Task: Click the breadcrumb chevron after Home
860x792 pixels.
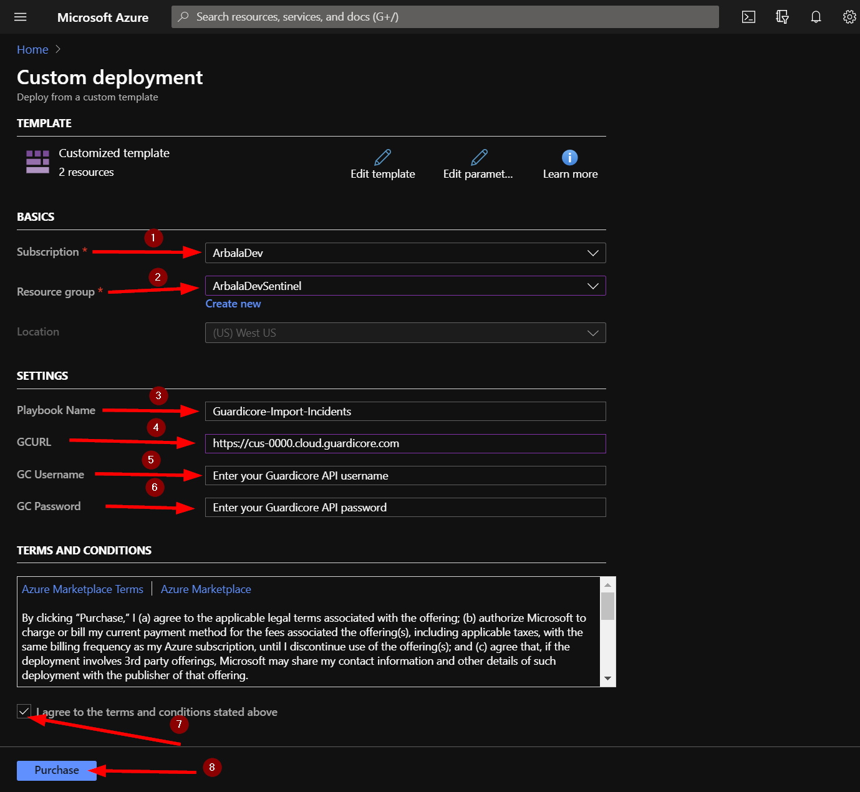Action: click(58, 49)
